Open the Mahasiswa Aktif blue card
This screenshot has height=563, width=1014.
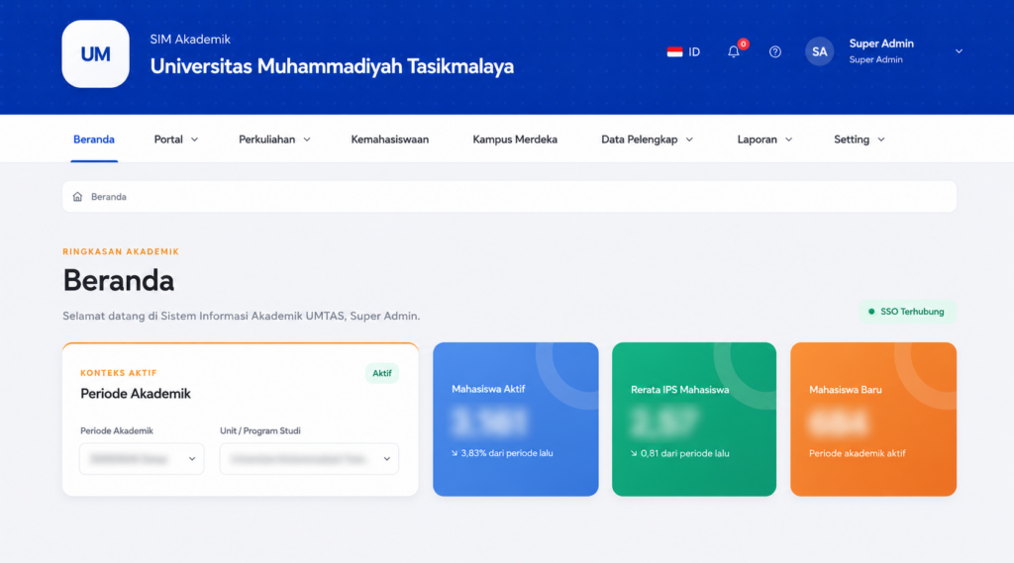click(515, 419)
